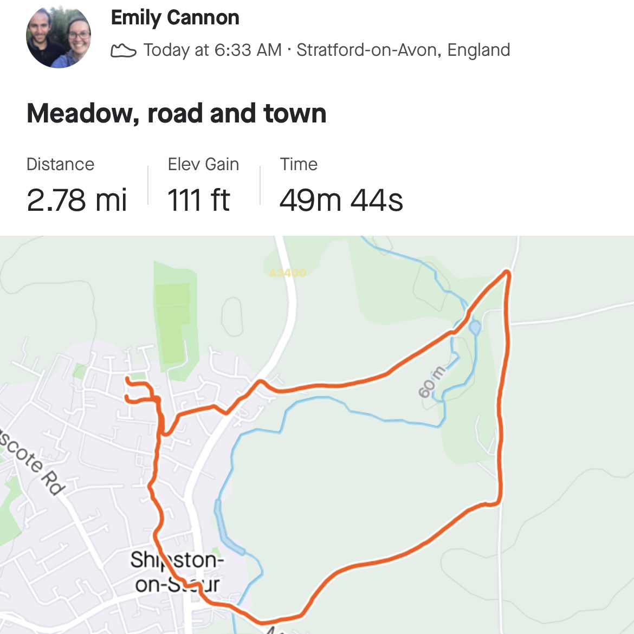Select the 2.78 mi distance value
The height and width of the screenshot is (634, 634).
76,200
